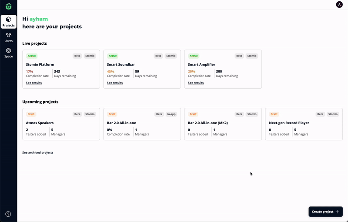Open the Next-gen Record Player project
Image resolution: width=348 pixels, height=222 pixels.
304,124
